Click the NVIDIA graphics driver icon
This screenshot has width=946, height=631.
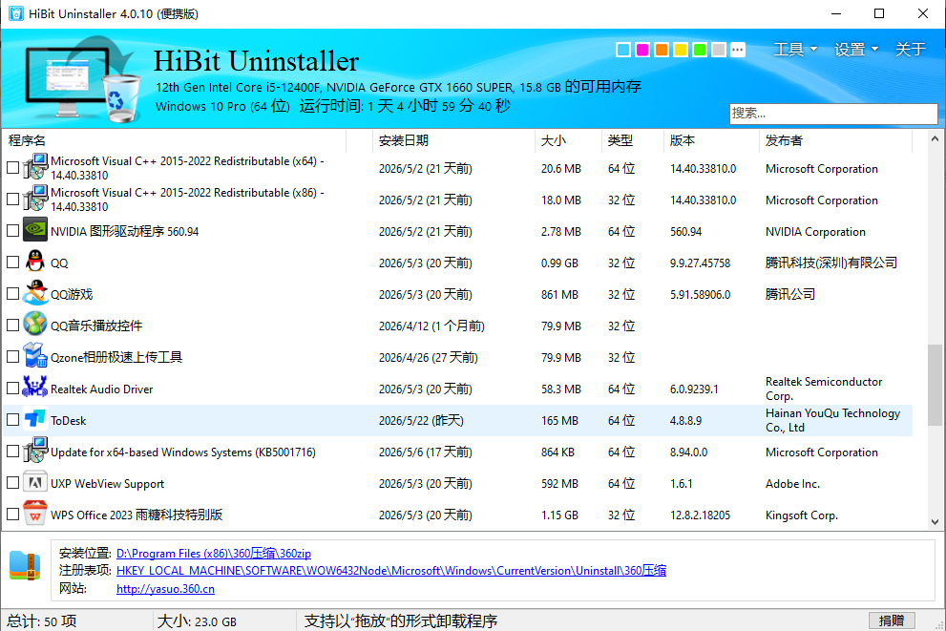[x=35, y=230]
